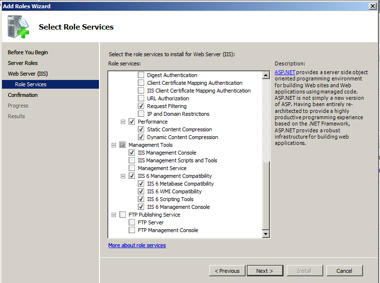Collapse the Performance tree node
Image resolution: width=380 pixels, height=283 pixels.
coord(123,122)
